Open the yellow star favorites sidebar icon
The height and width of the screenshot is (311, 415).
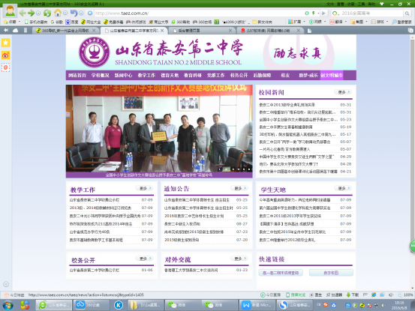[5, 43]
